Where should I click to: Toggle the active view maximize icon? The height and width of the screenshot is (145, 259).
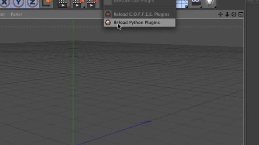coord(241,14)
